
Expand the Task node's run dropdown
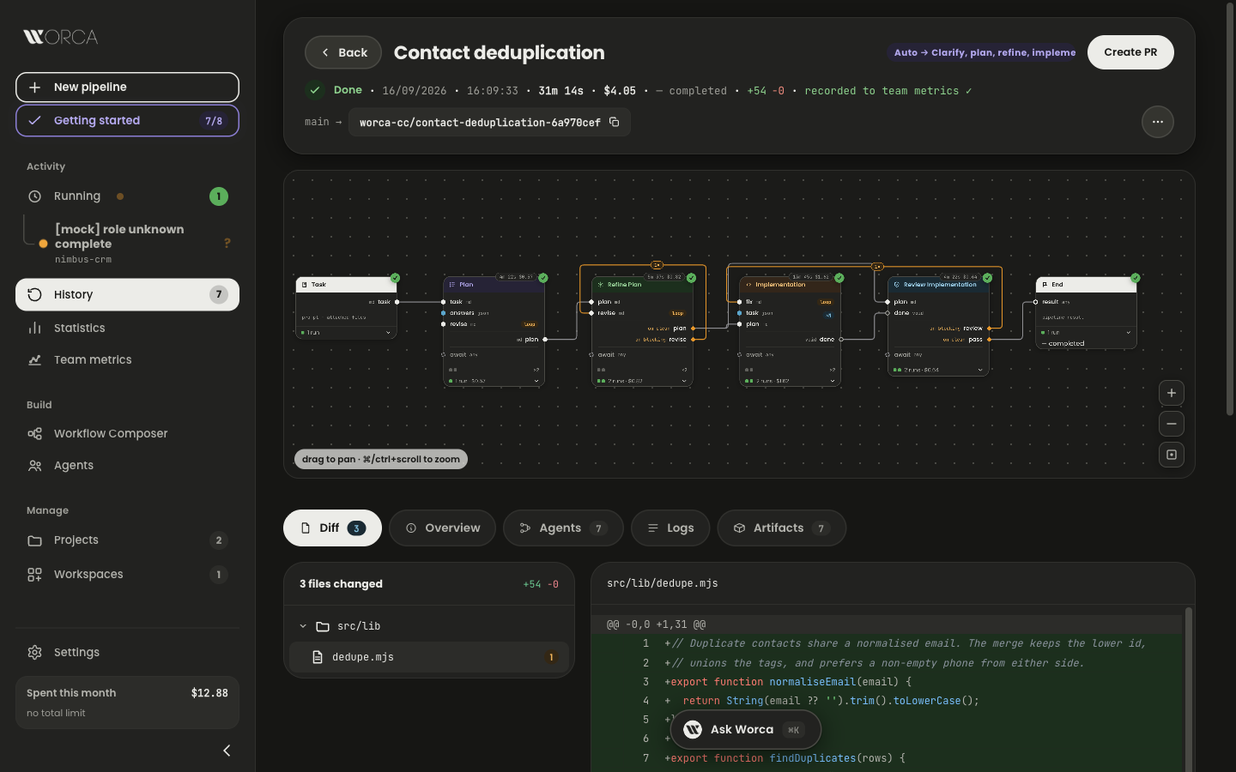(388, 333)
